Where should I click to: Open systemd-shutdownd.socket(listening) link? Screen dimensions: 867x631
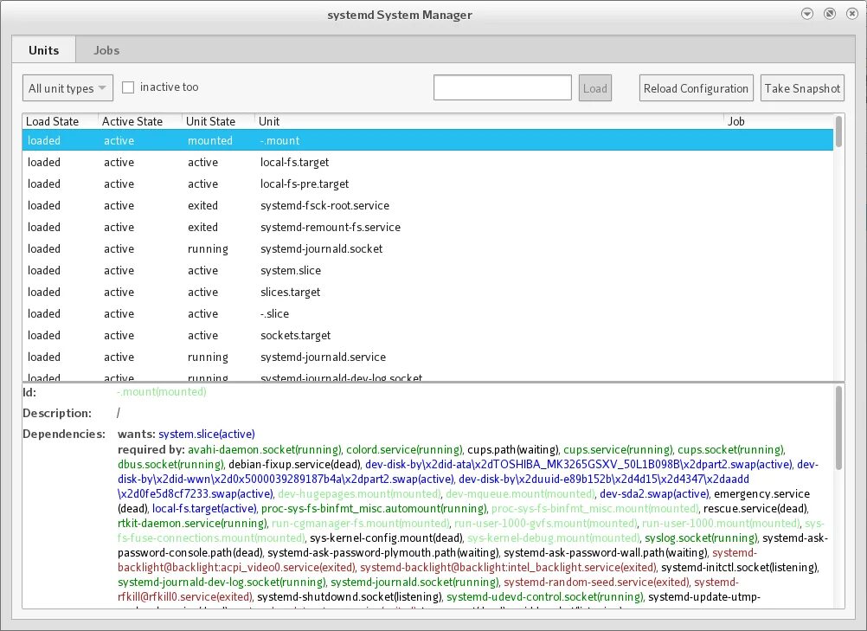point(350,597)
